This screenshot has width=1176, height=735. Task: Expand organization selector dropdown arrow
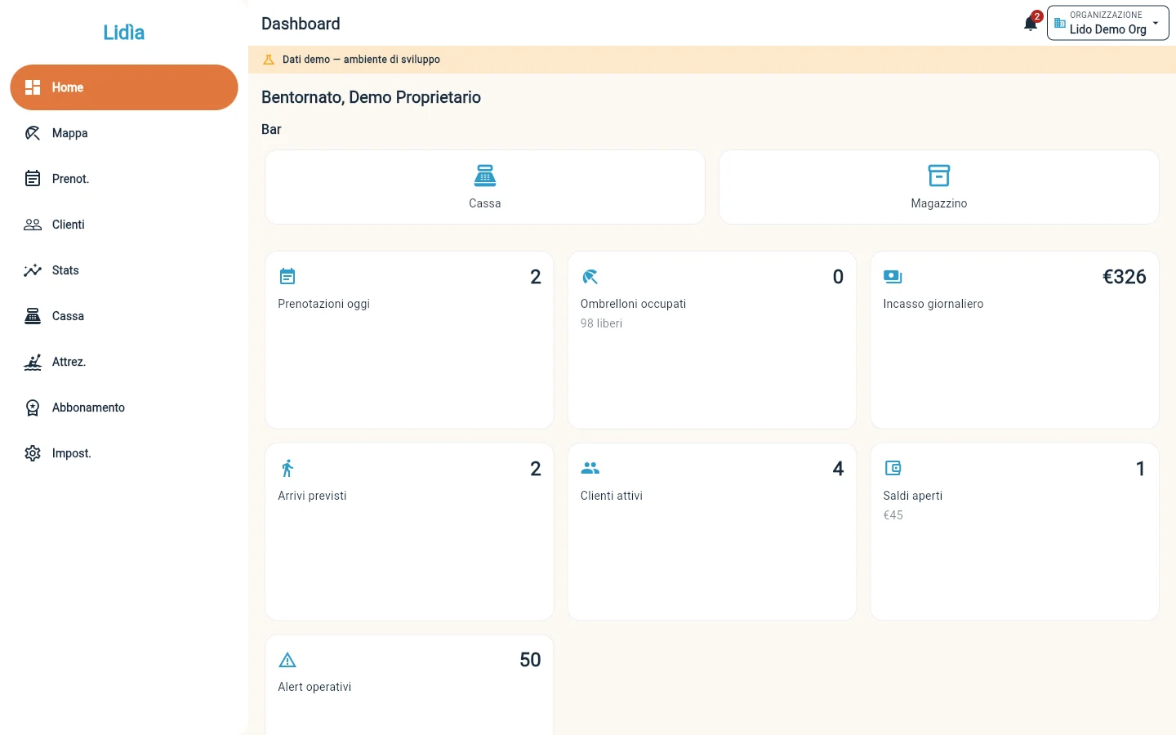[x=1156, y=23]
